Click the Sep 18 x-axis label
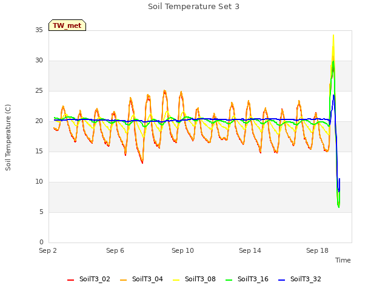This screenshot has width=388, height=291. tap(317, 250)
